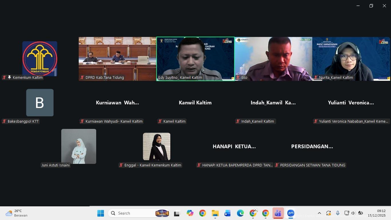The height and width of the screenshot is (220, 391).
Task: Click the Windows Start button
Action: click(100, 213)
